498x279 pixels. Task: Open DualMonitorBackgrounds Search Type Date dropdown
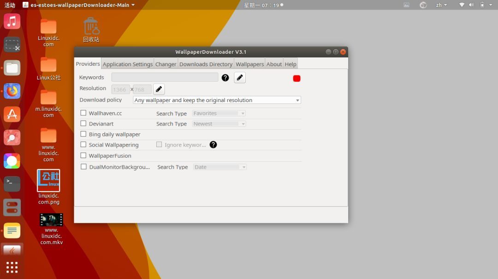click(220, 167)
